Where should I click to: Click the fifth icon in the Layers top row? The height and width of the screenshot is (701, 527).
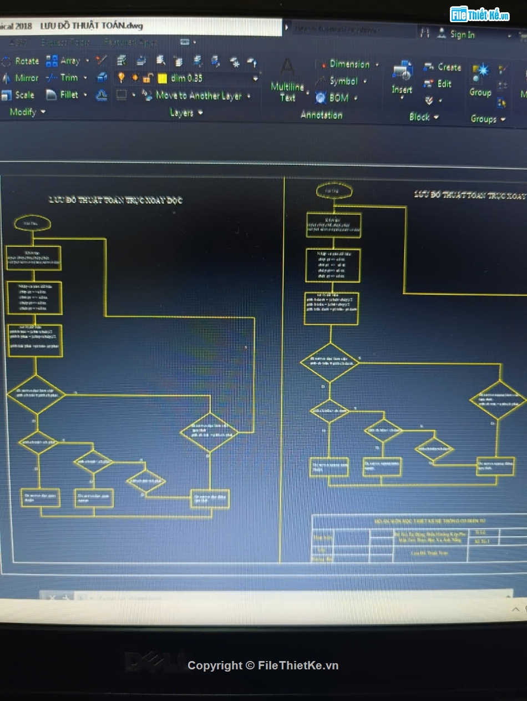[197, 60]
